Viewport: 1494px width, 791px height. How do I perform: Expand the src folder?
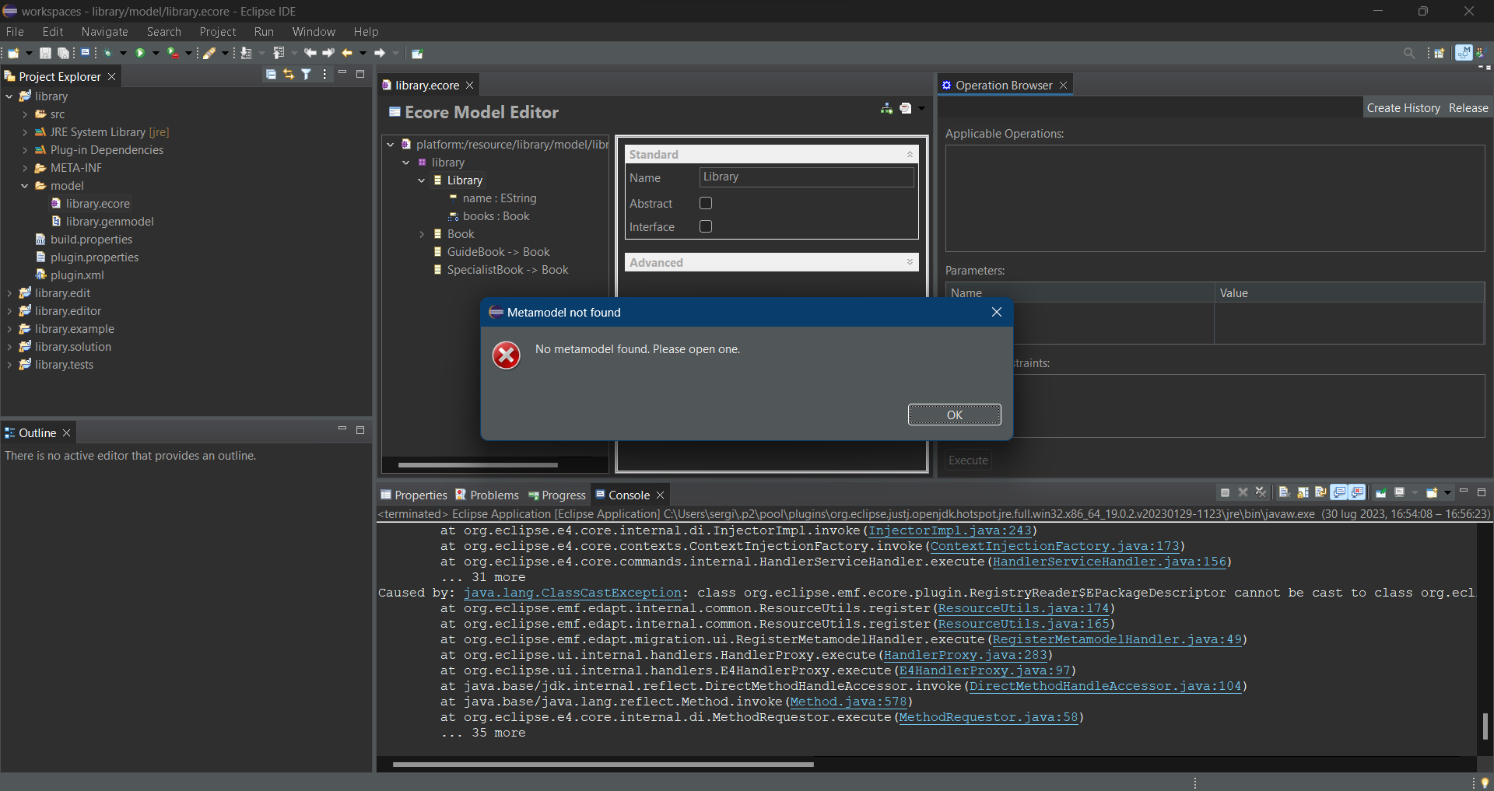point(25,114)
